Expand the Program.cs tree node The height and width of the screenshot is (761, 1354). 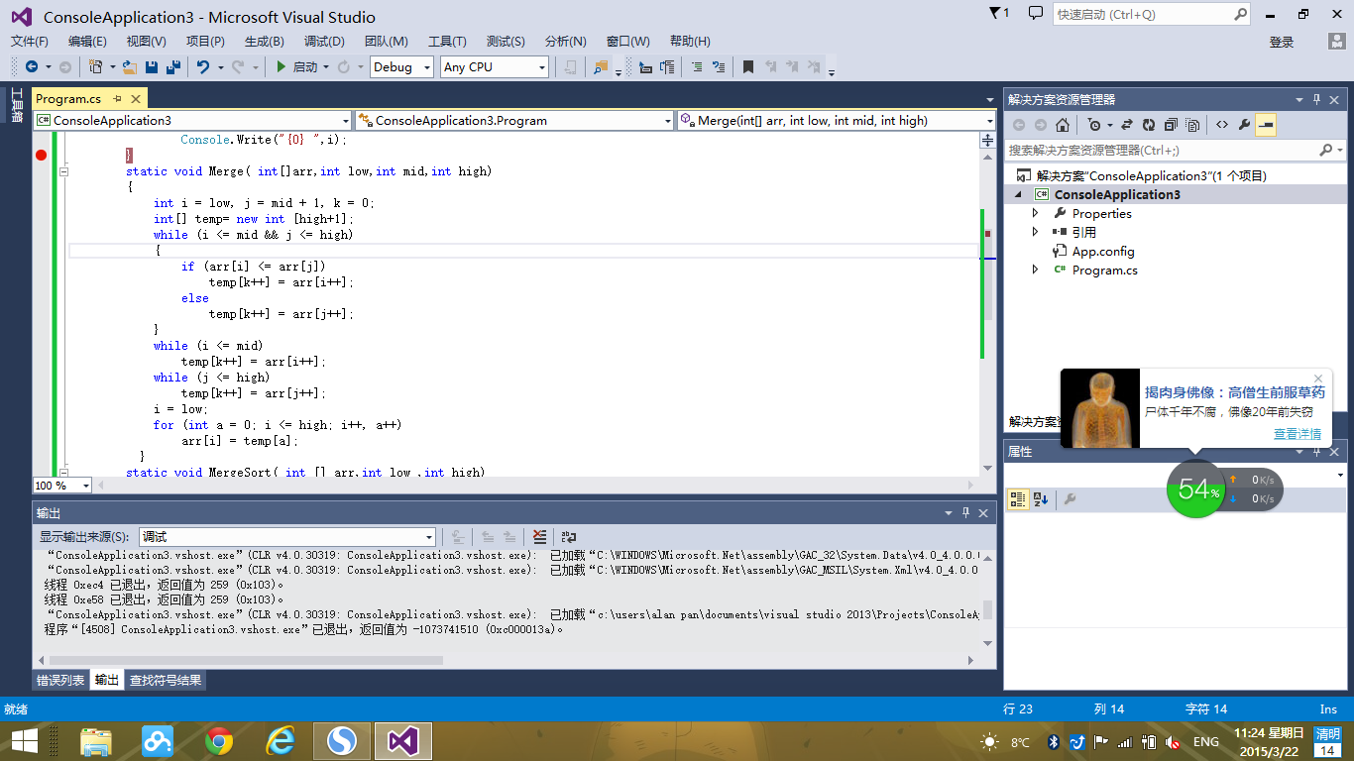click(x=1036, y=270)
